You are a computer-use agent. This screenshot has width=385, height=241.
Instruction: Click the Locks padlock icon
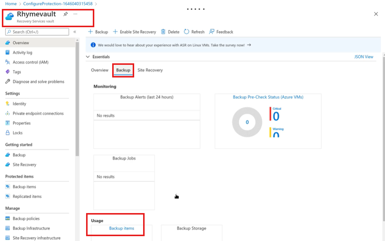tap(7, 133)
